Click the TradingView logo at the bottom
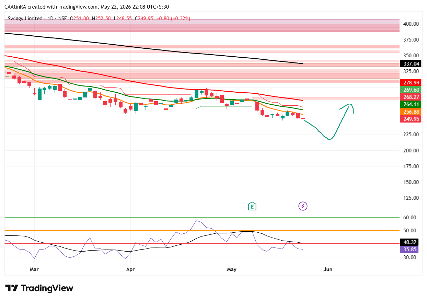 pos(39,288)
